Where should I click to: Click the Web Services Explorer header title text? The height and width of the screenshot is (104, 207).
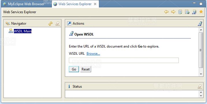[x=20, y=12]
